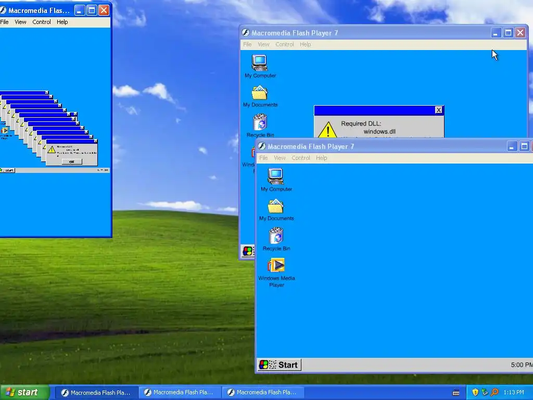
Task: Launch Windows Media Player icon in front window
Action: tap(276, 265)
